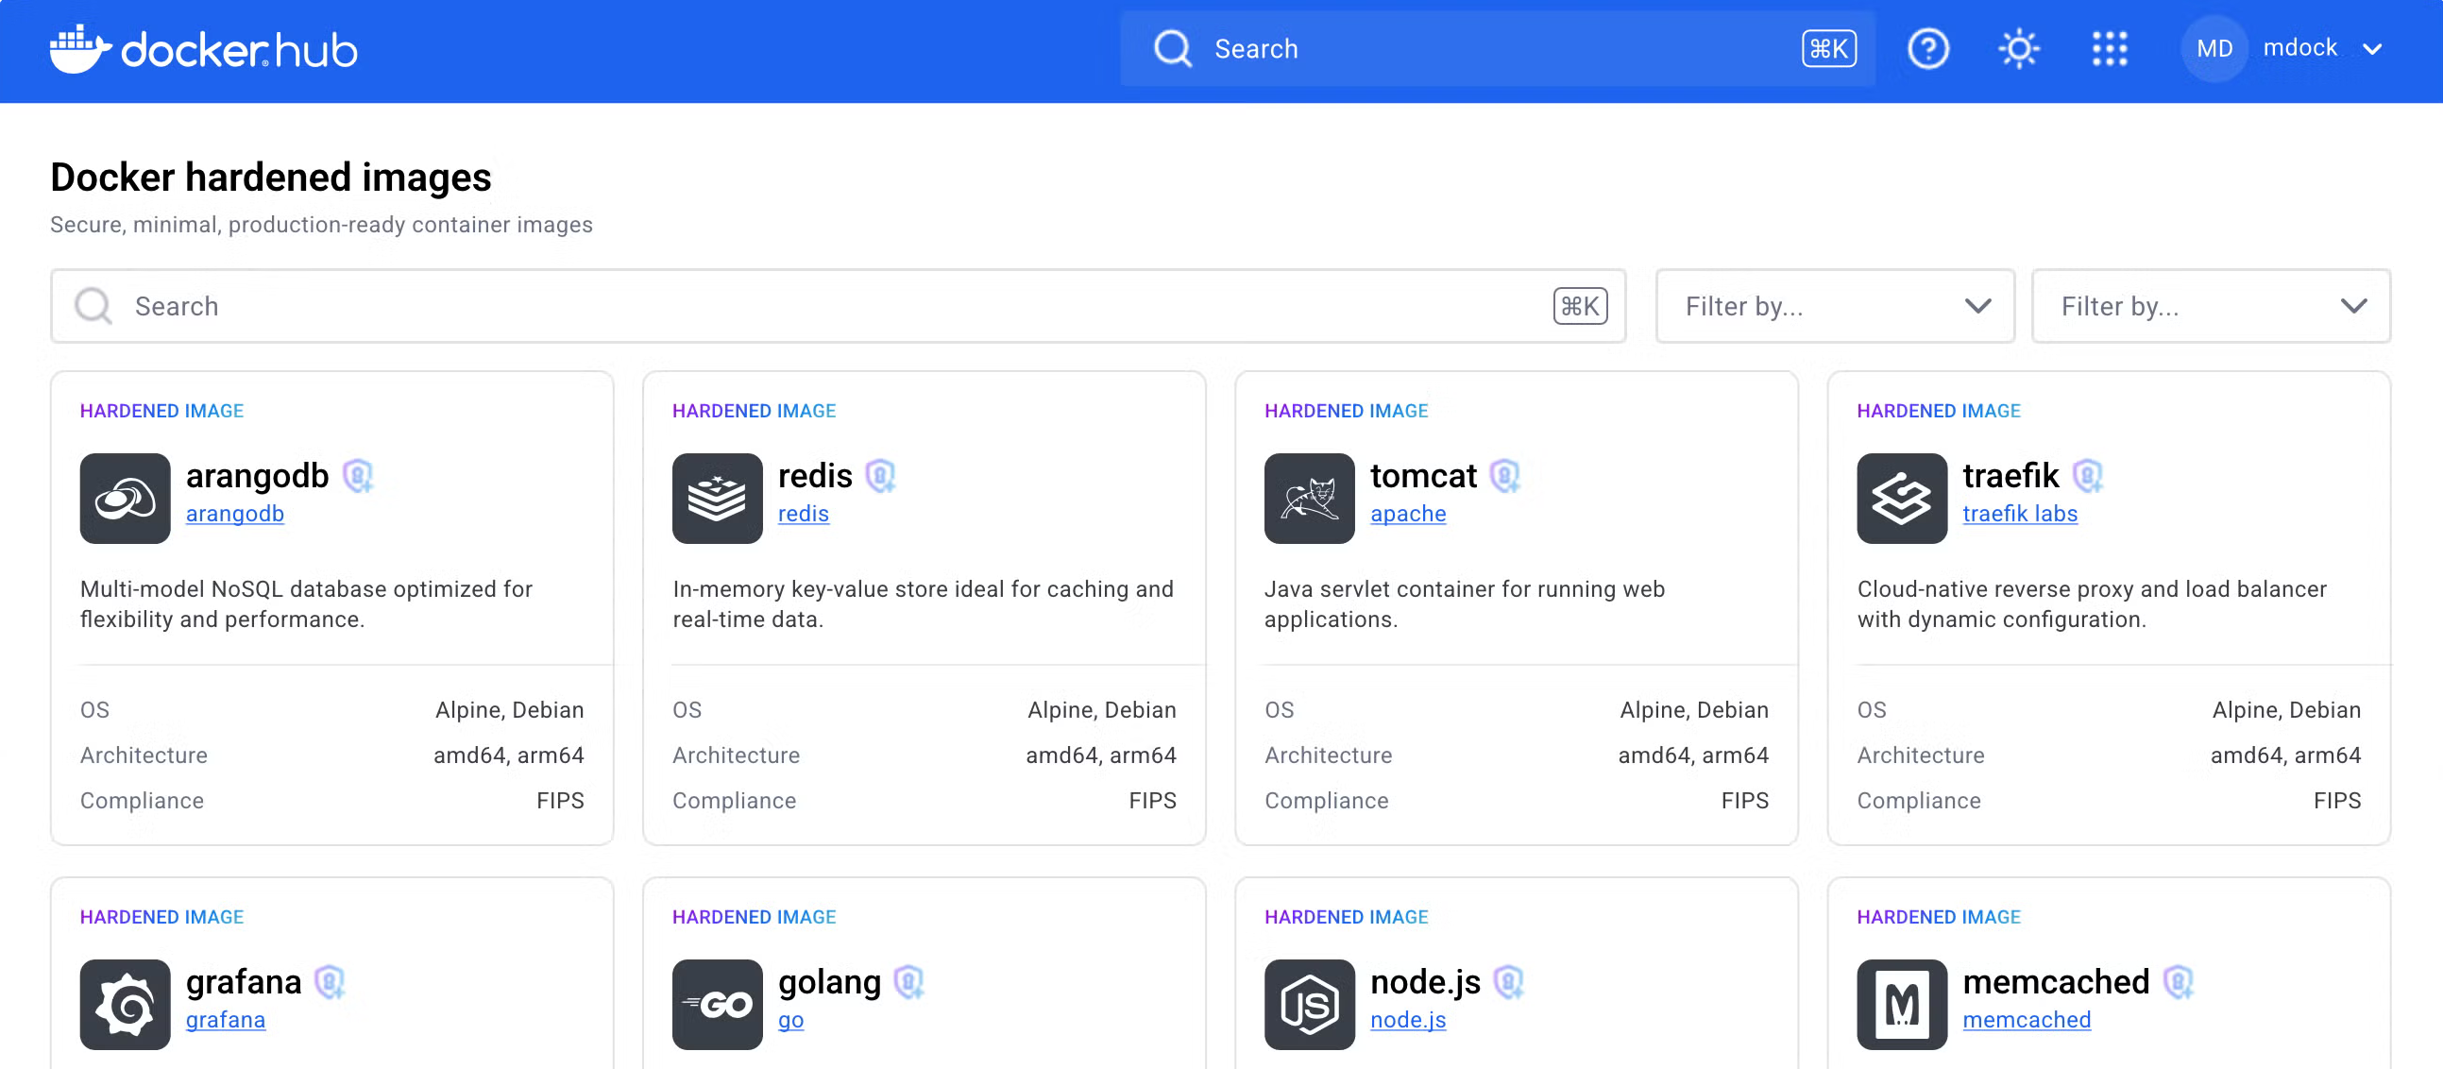Viewport: 2443px width, 1069px height.
Task: Click the golang GO logo thumbnail
Action: click(x=717, y=1005)
